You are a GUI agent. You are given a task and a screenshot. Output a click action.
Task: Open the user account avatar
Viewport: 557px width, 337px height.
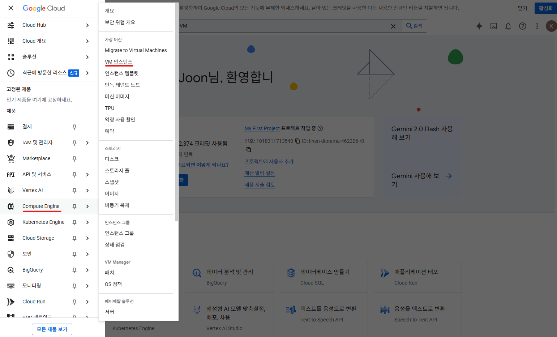551,26
